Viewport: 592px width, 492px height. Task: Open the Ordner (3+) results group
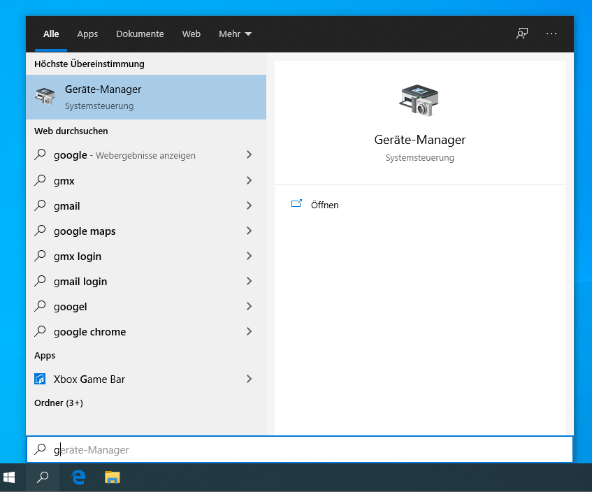pos(59,403)
